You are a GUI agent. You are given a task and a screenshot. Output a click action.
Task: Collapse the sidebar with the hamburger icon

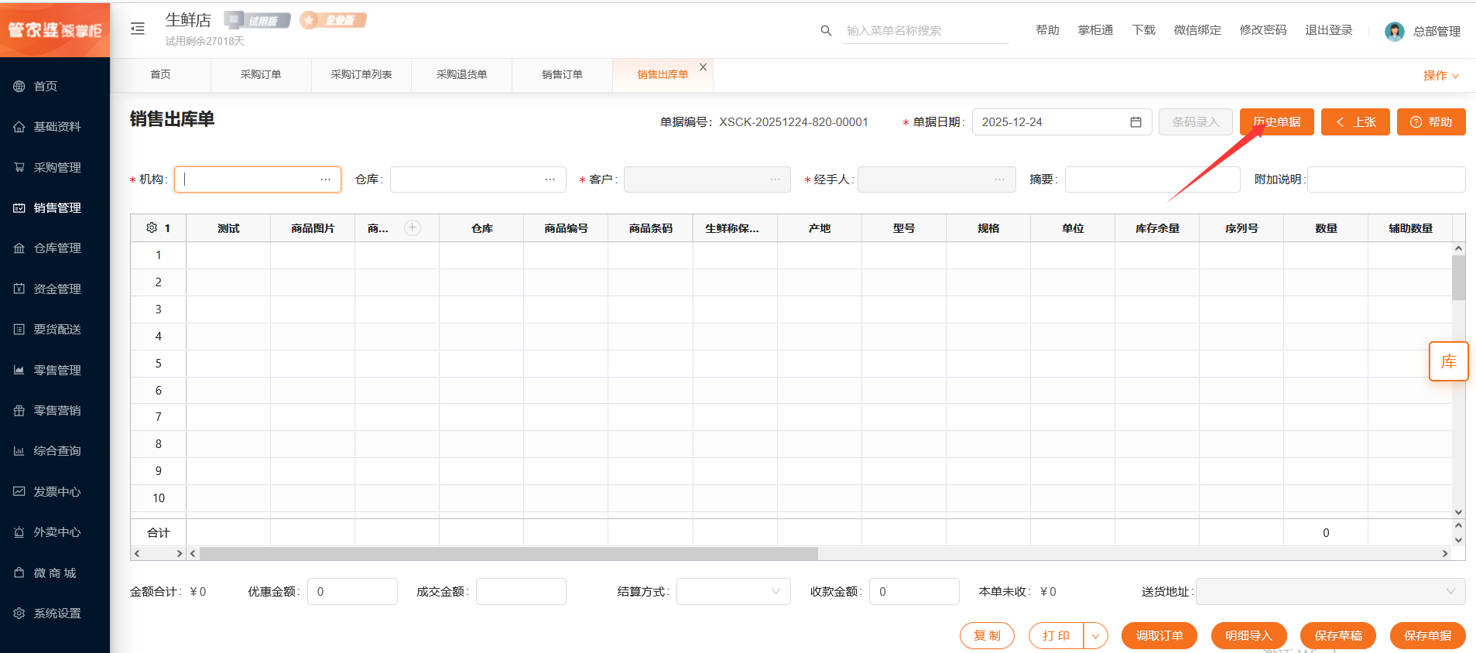pos(138,29)
